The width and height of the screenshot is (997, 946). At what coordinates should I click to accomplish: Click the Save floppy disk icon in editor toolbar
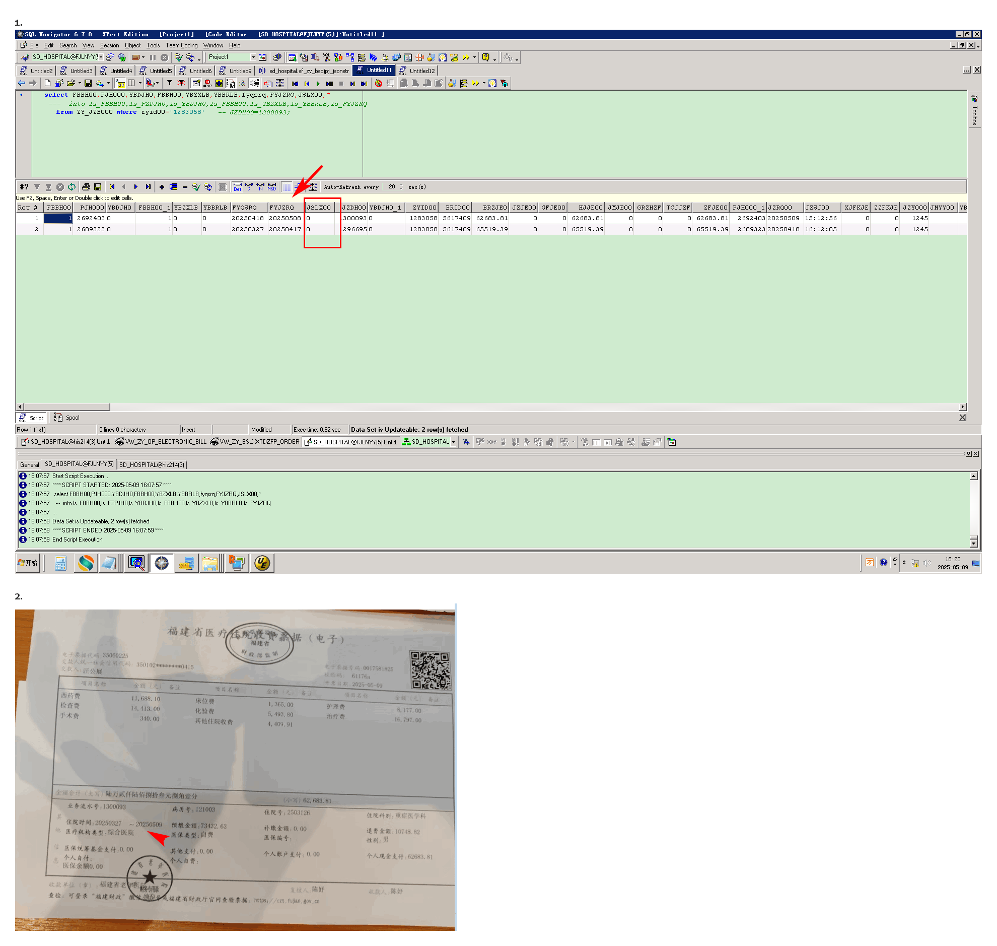click(x=88, y=83)
